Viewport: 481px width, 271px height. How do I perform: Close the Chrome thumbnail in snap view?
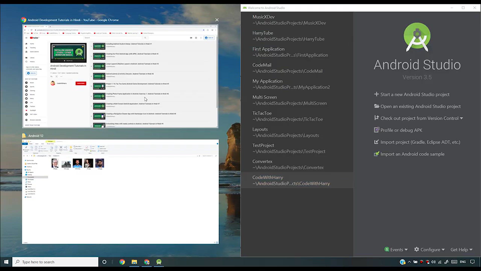(217, 20)
